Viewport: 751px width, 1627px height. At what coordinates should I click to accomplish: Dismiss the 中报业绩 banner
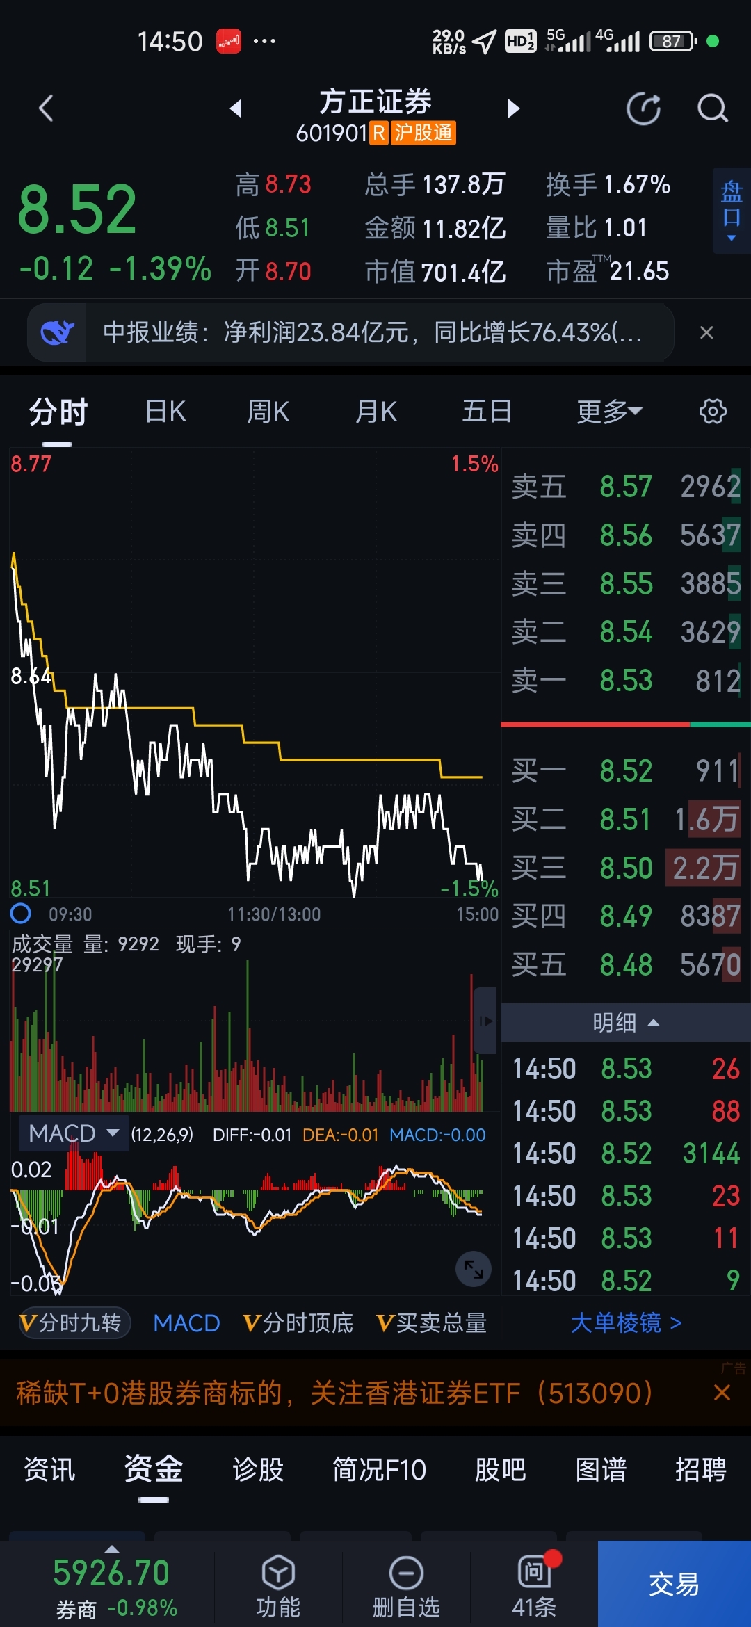pos(706,332)
